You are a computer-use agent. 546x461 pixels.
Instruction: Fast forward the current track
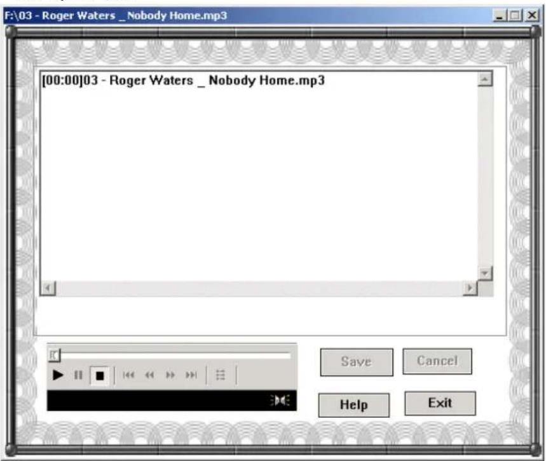170,375
